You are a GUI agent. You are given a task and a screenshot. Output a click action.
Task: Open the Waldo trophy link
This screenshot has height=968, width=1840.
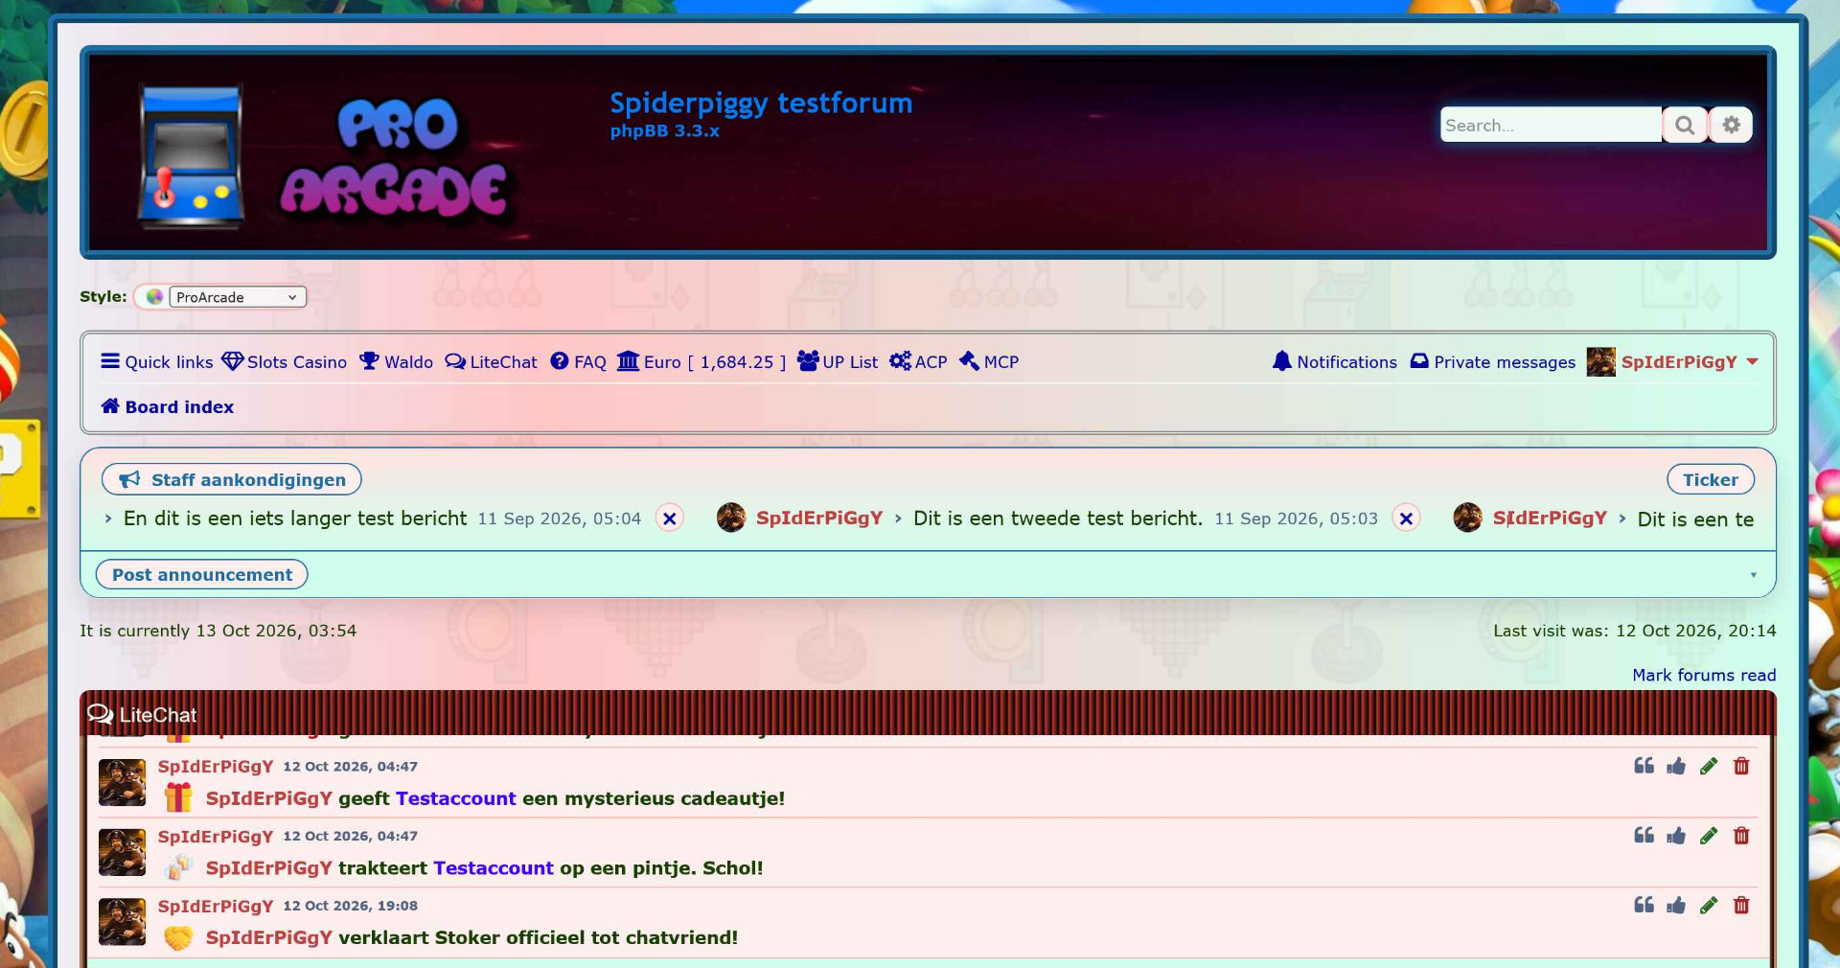pyautogui.click(x=396, y=362)
